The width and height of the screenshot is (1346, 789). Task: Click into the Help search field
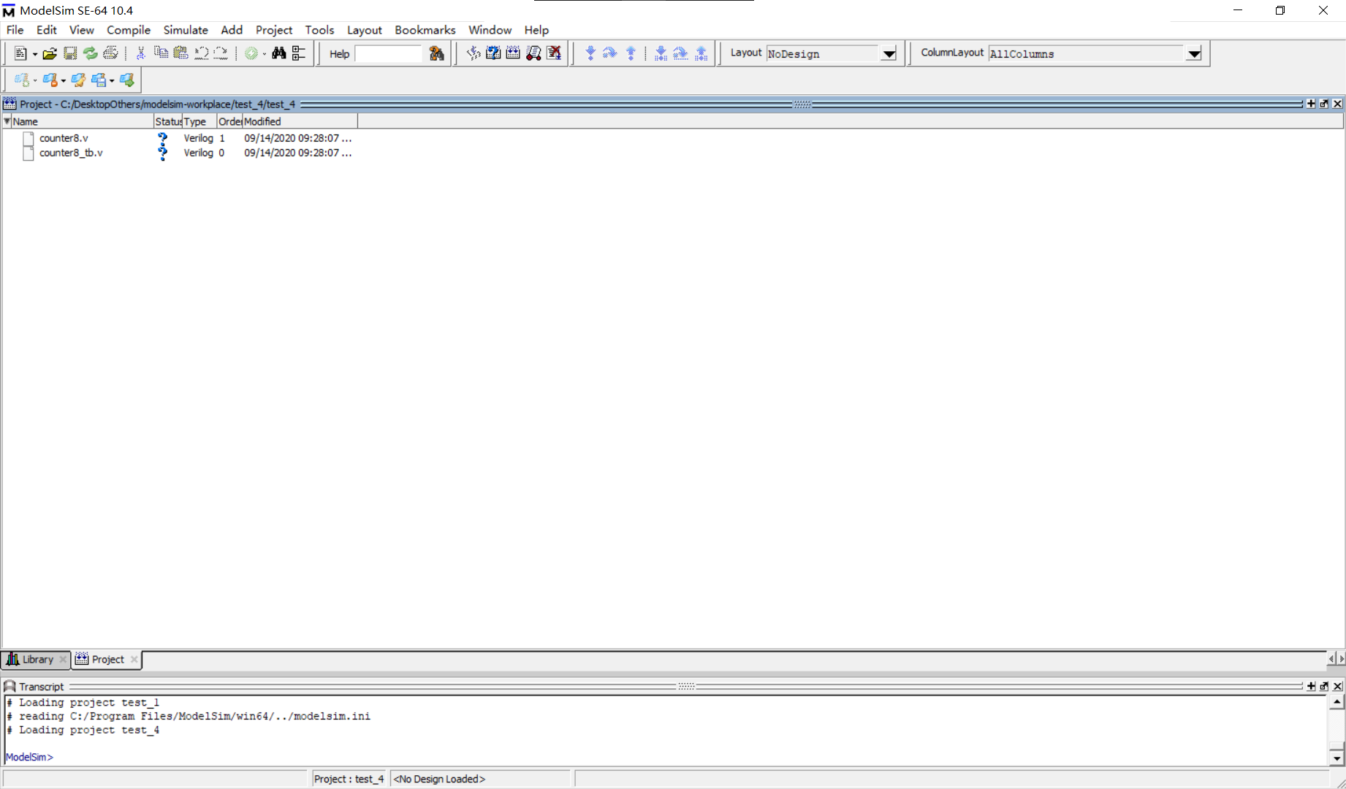[x=388, y=53]
